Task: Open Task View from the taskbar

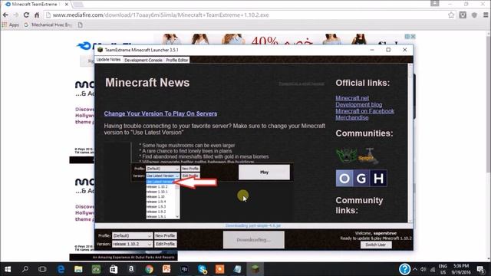Action: pyautogui.click(x=42, y=269)
